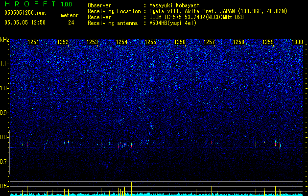Click receiver text ICOM IC-575 53.7492 MHz USB

(196, 17)
